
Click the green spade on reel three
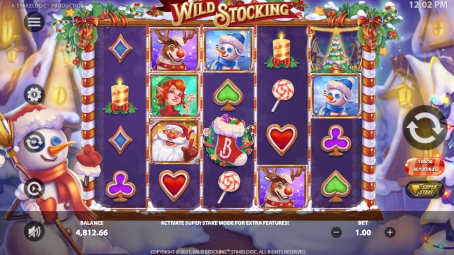point(228,95)
